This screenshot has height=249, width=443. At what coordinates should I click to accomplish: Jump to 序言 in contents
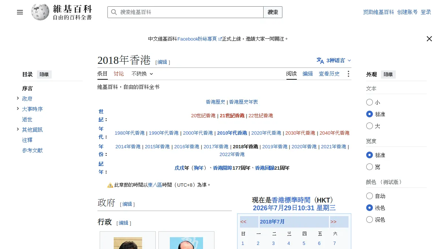tap(27, 89)
